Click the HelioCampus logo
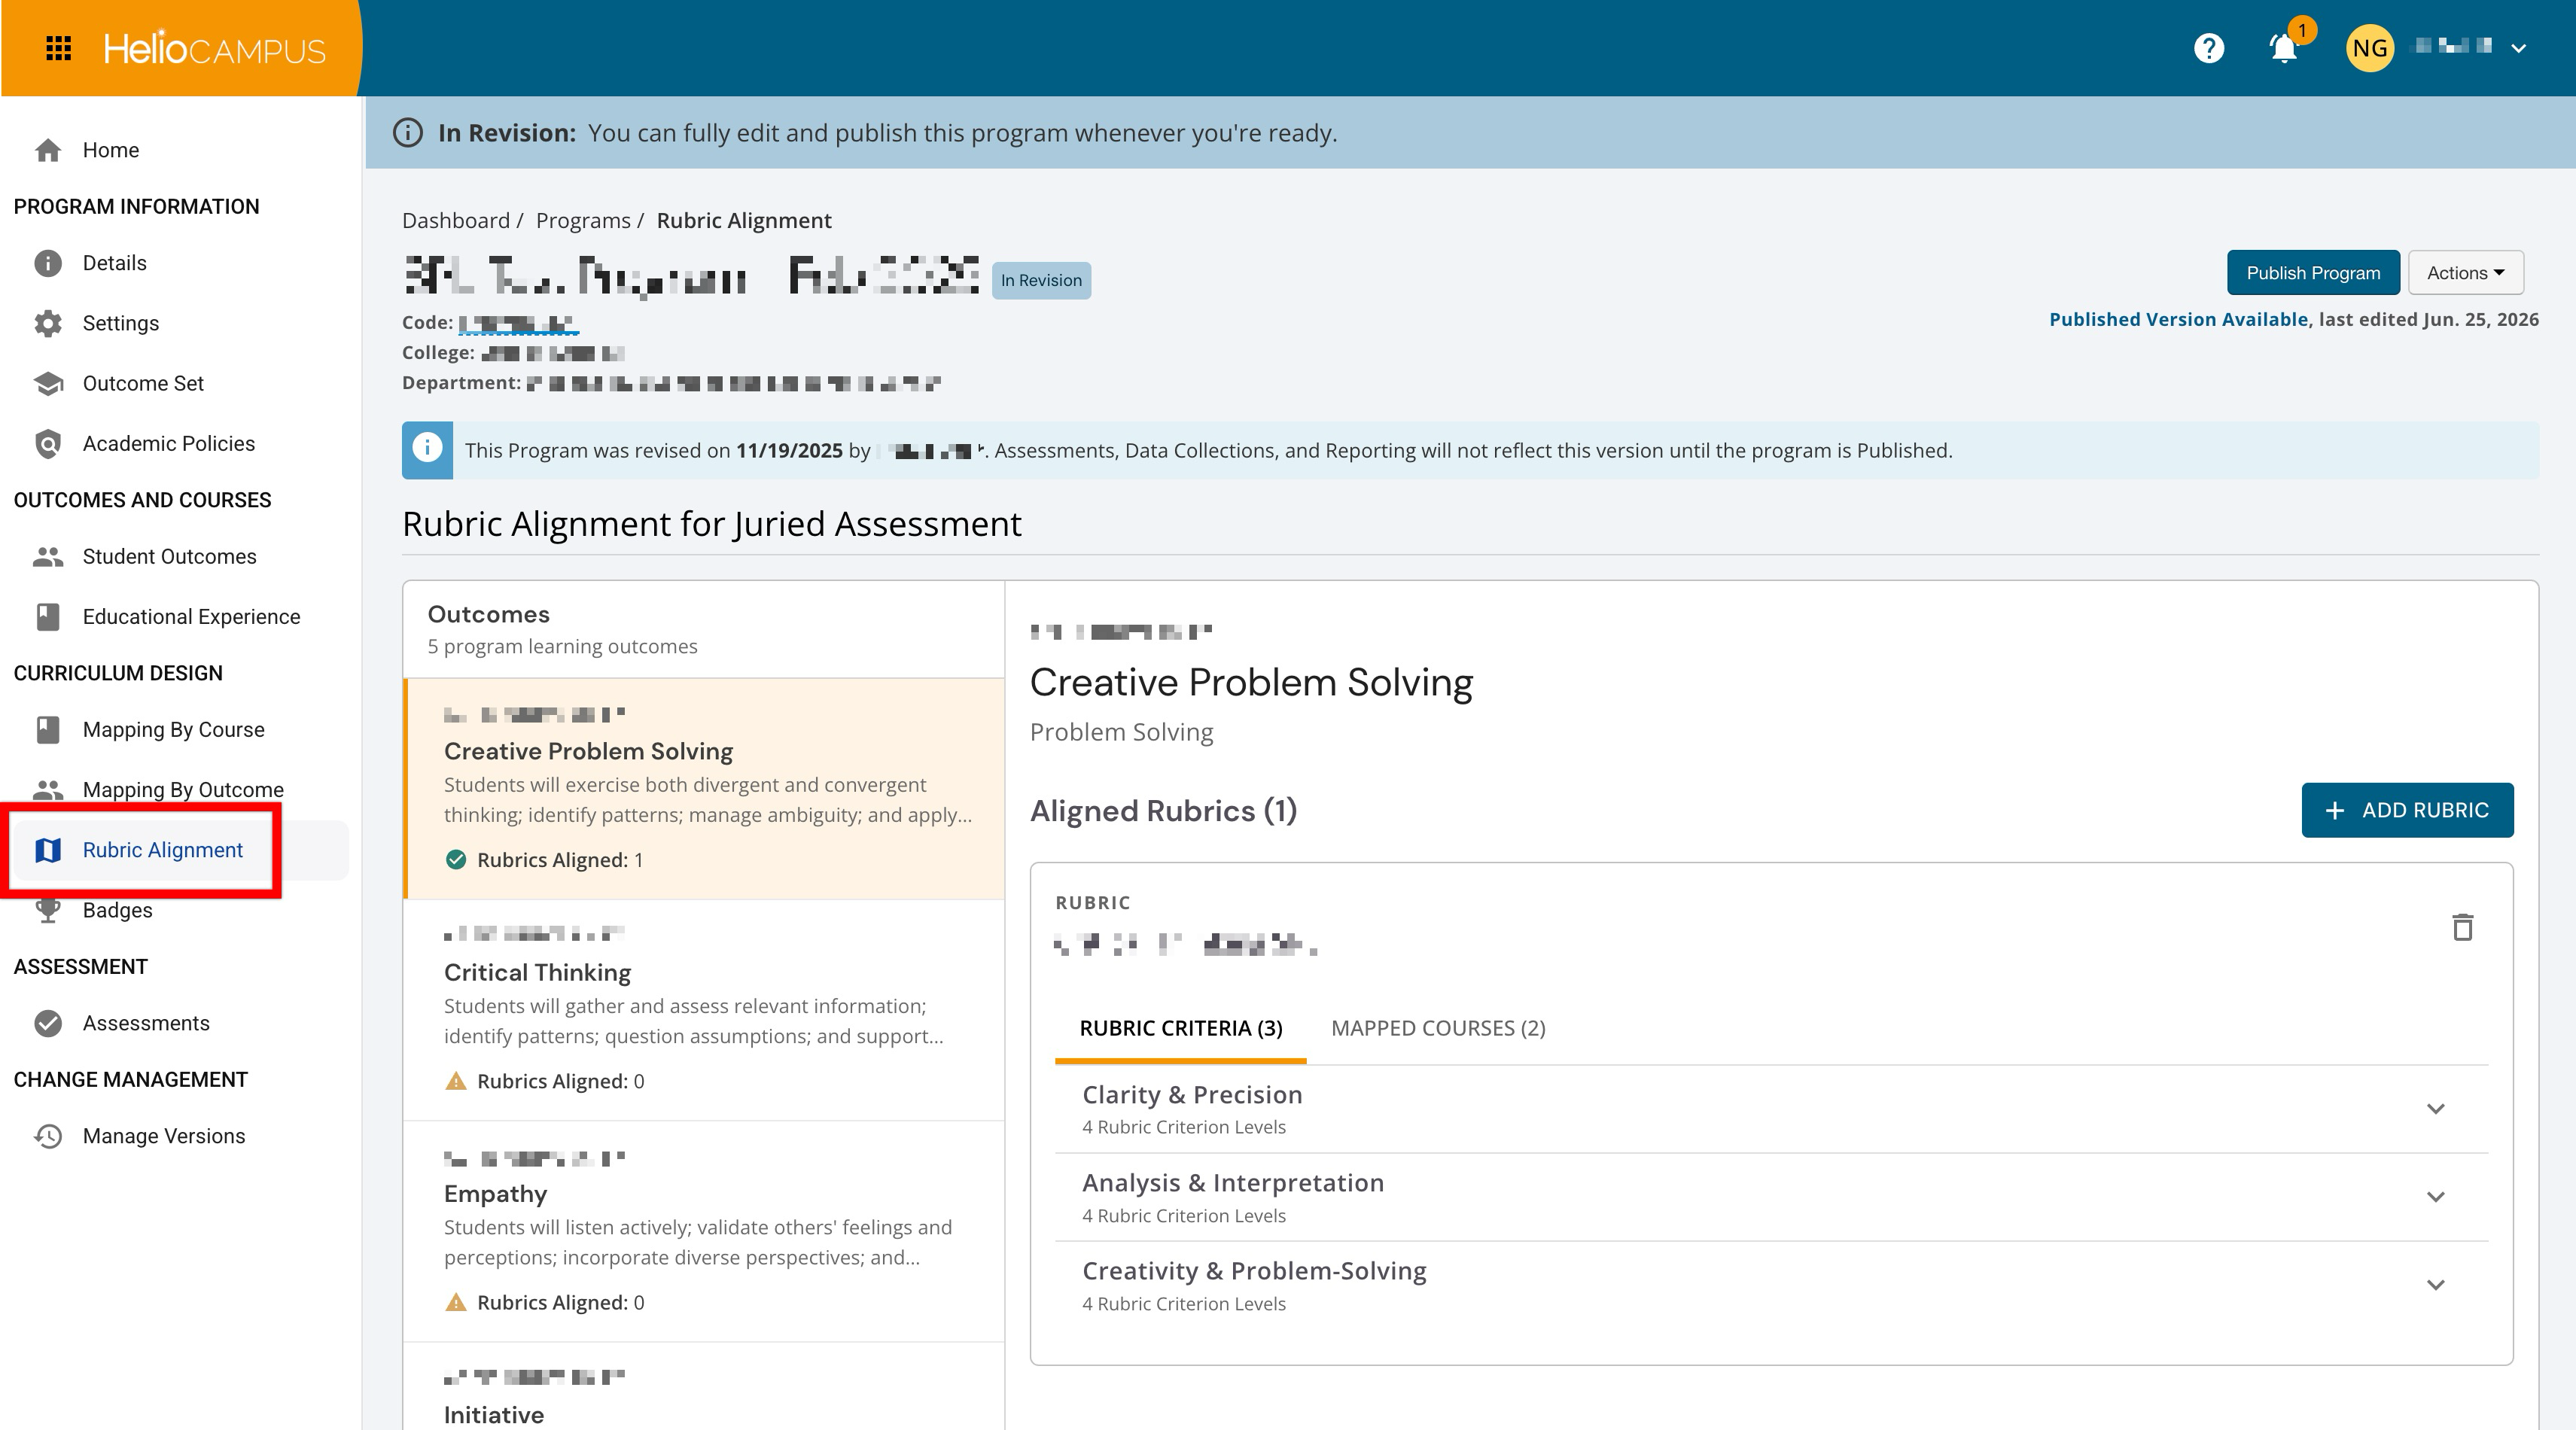The image size is (2576, 1430). tap(214, 48)
